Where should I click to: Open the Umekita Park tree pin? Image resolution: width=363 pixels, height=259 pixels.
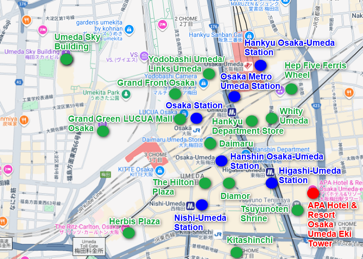126,94
